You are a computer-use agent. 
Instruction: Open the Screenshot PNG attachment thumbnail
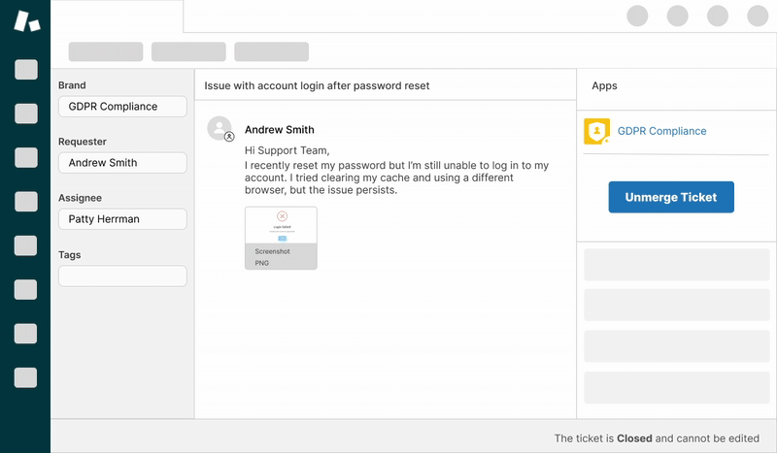281,238
